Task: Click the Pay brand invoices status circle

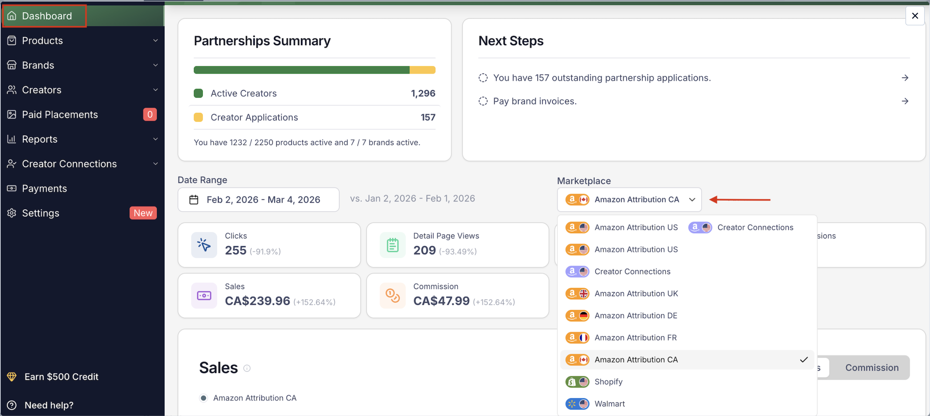Action: point(483,101)
